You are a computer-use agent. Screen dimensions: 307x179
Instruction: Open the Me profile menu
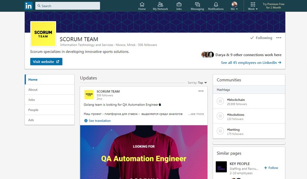pyautogui.click(x=234, y=6)
